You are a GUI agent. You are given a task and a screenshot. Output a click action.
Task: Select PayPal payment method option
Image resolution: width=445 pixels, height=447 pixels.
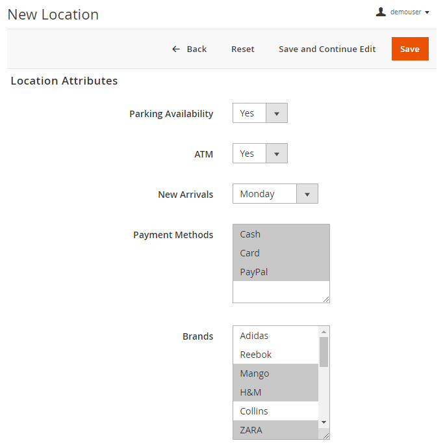coord(281,272)
